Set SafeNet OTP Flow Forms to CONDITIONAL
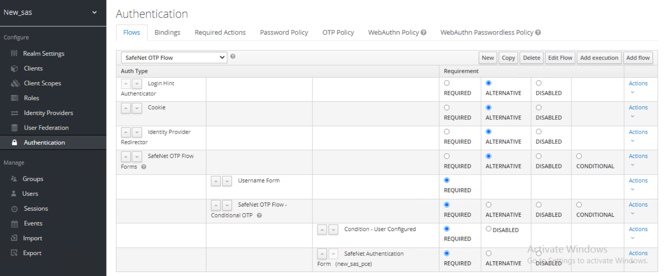This screenshot has width=665, height=276. [579, 156]
